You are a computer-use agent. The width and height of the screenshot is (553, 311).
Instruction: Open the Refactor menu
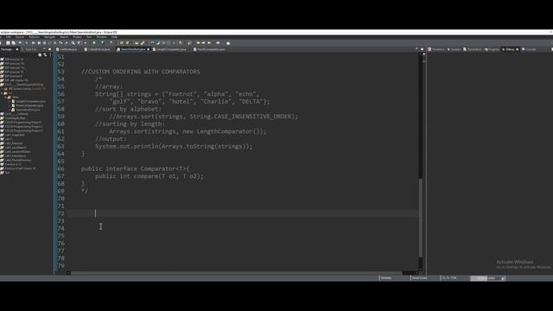[35, 37]
